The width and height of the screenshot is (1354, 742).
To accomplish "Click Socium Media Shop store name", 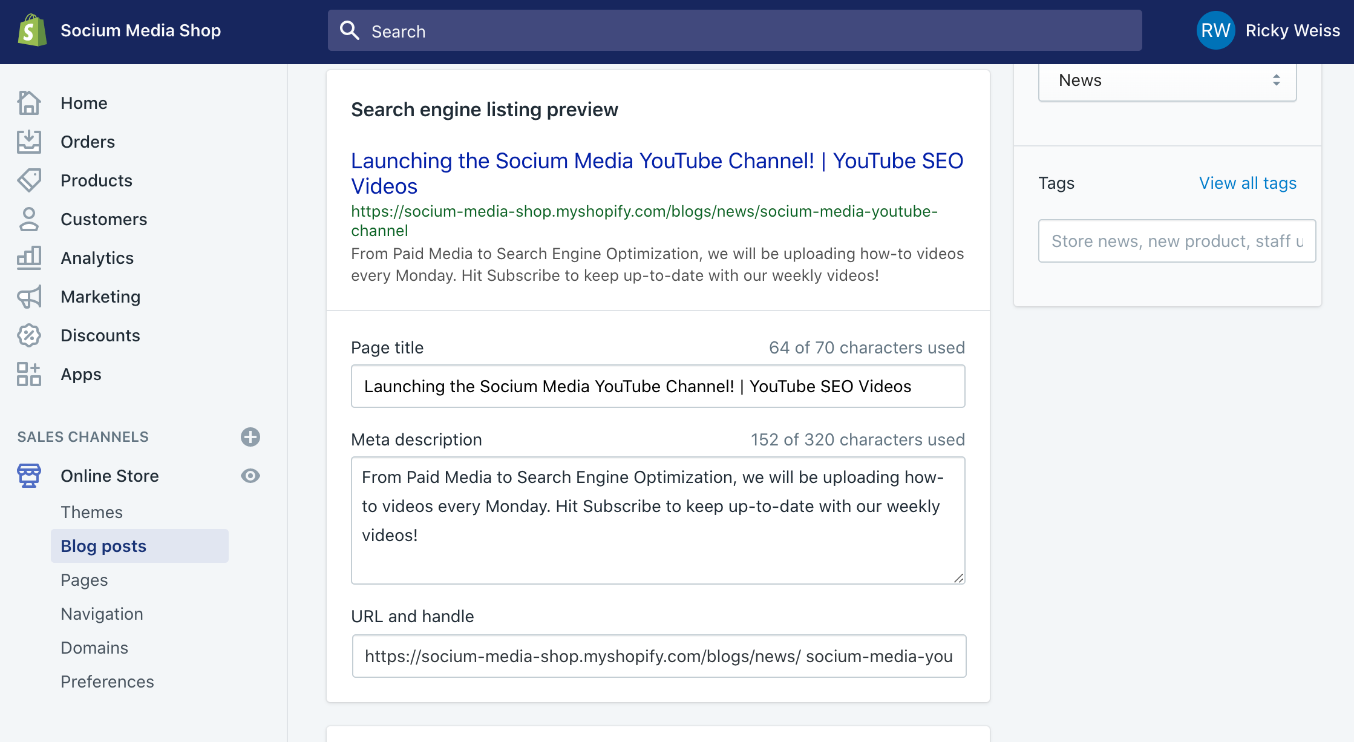I will click(141, 30).
